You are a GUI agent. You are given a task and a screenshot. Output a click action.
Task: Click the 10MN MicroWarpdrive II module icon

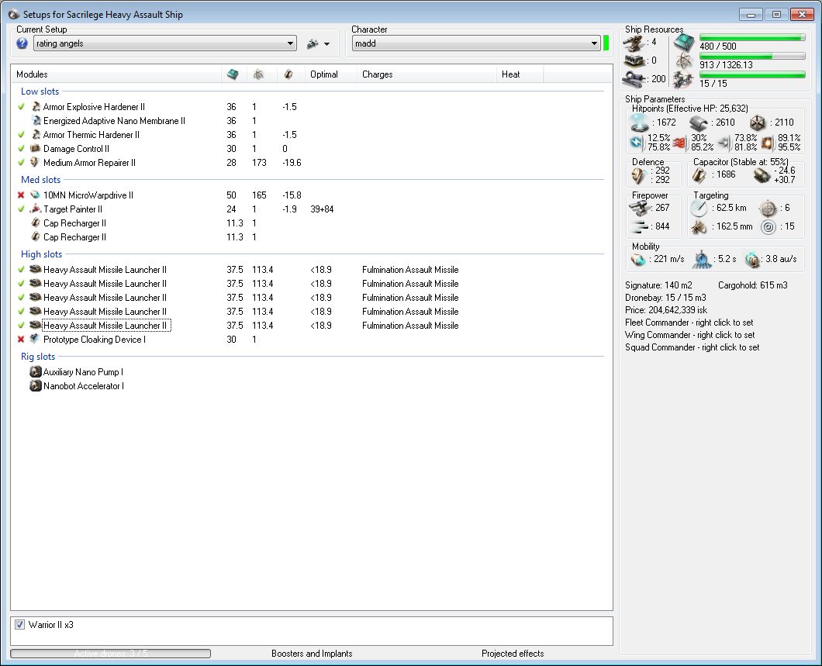click(x=35, y=195)
